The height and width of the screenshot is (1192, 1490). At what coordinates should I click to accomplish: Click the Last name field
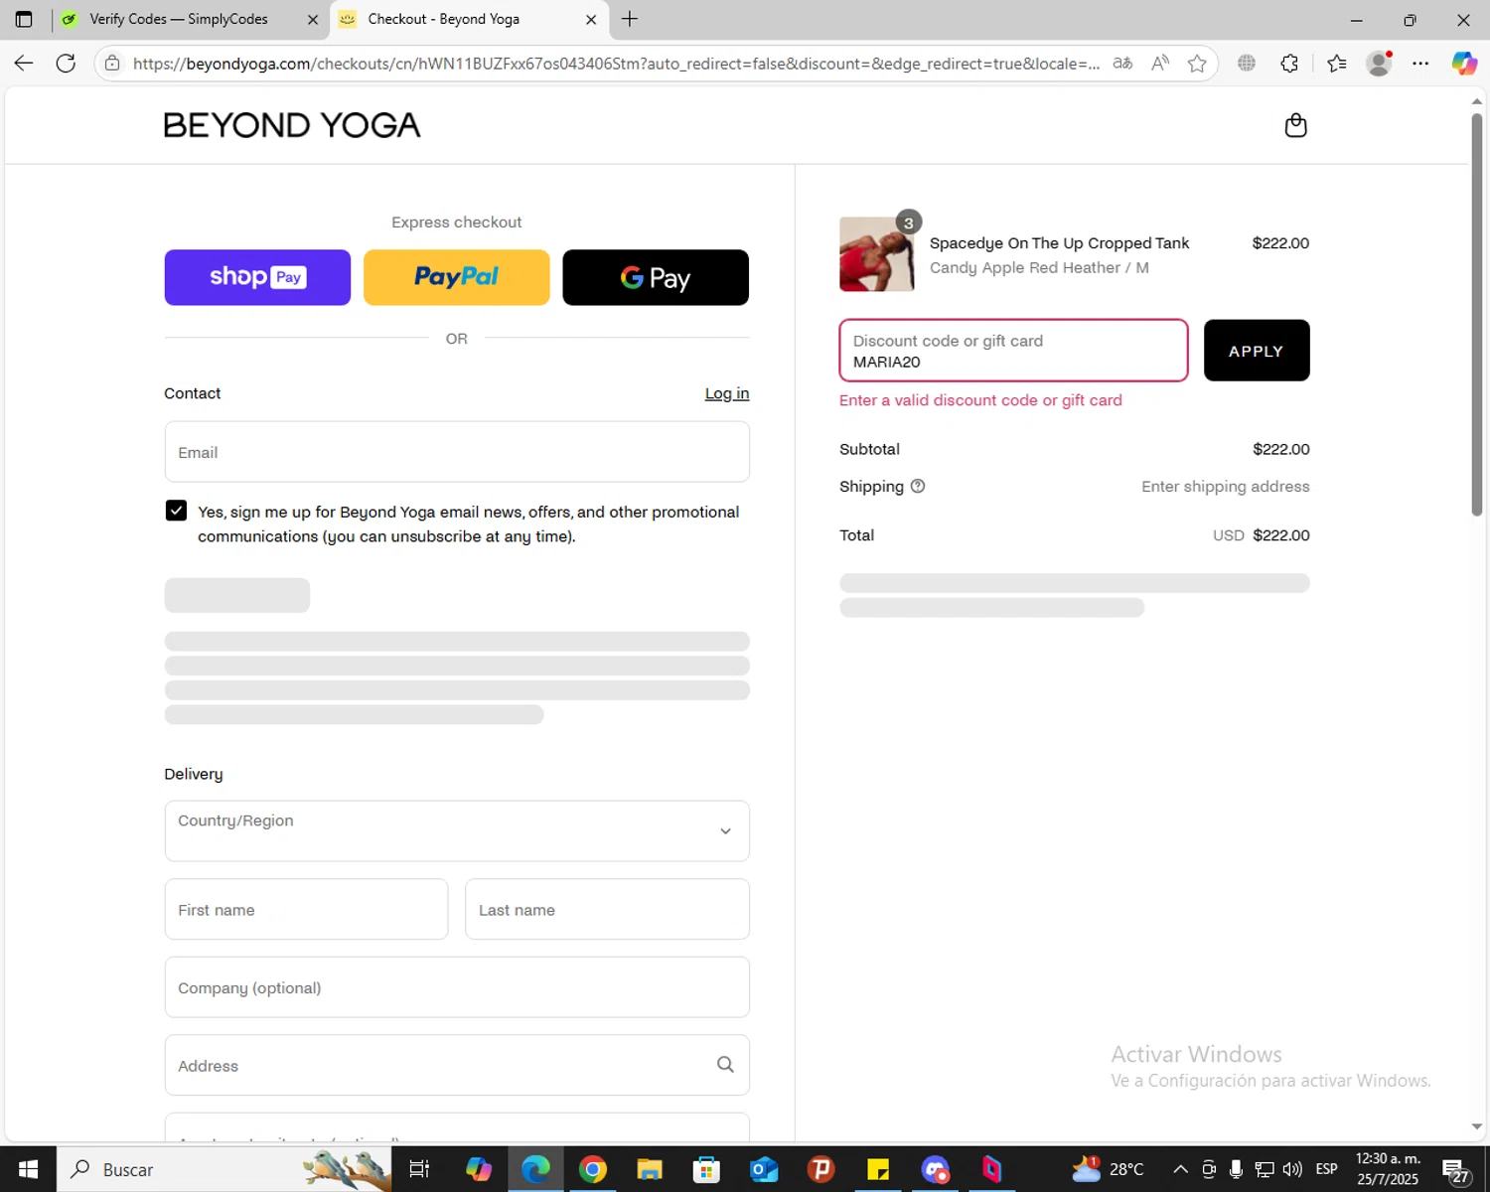click(607, 909)
